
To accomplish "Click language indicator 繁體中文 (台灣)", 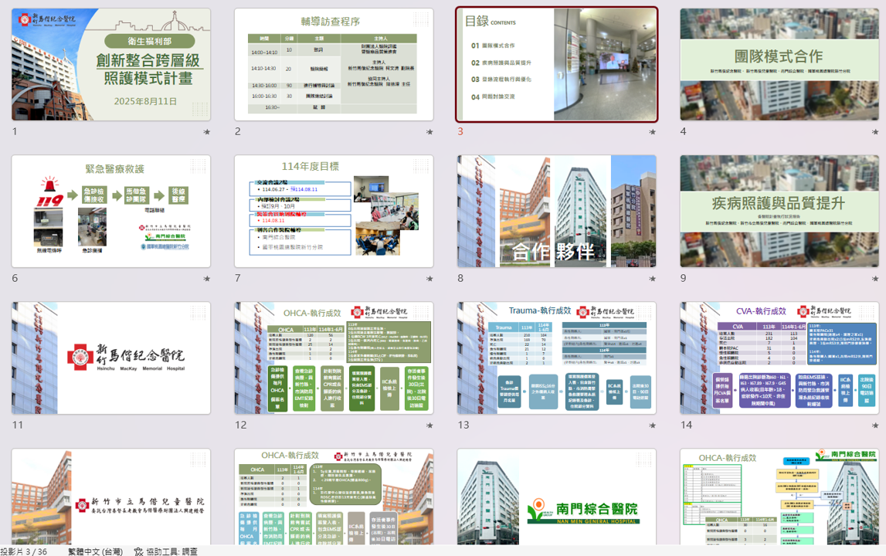I will tap(95, 551).
